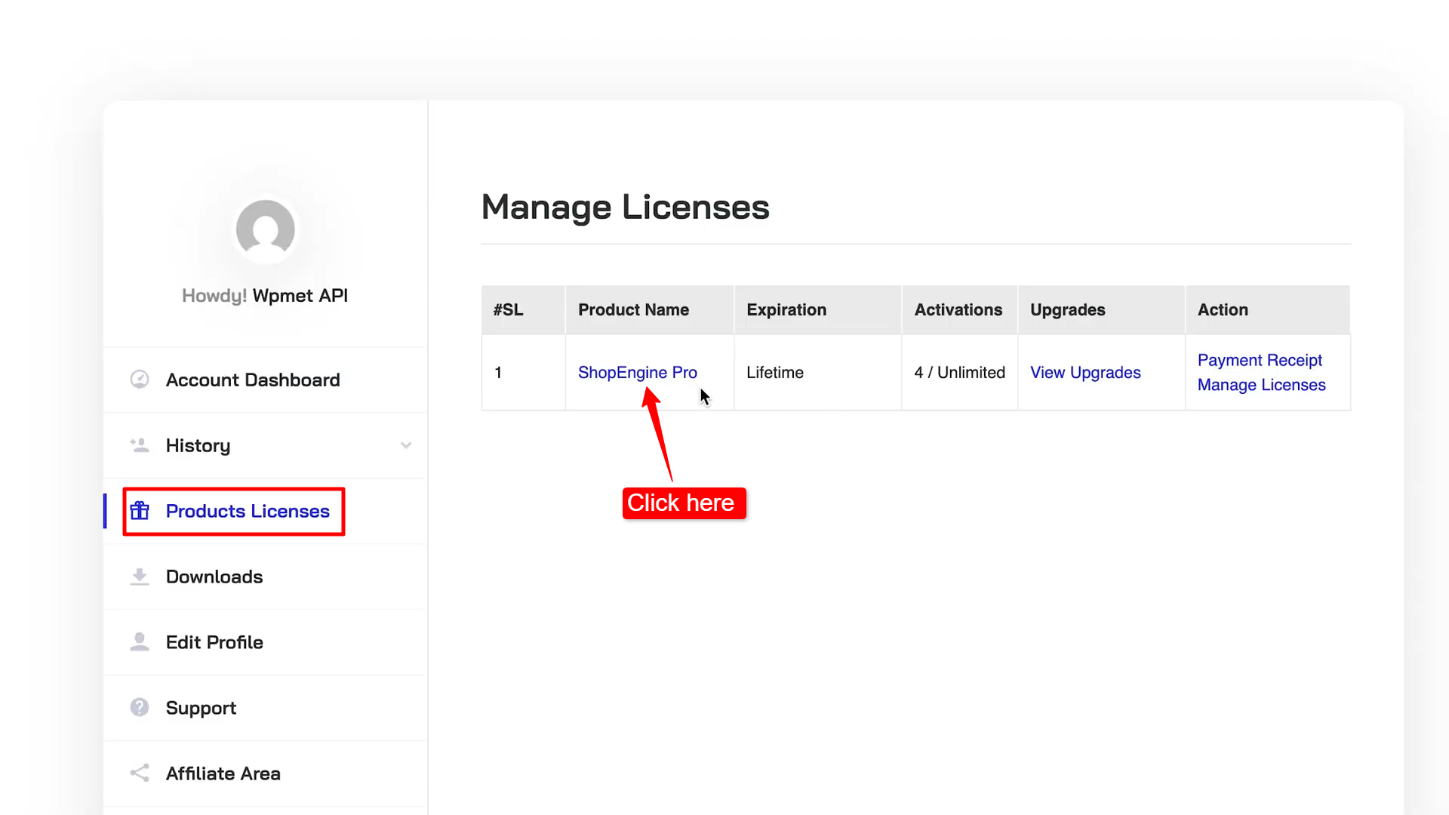The height and width of the screenshot is (815, 1449).
Task: Open the Affiliate Area page
Action: [x=266, y=773]
